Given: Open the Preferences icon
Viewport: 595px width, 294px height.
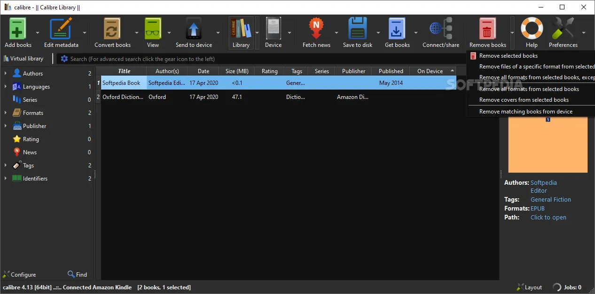Looking at the screenshot, I should pos(563,29).
